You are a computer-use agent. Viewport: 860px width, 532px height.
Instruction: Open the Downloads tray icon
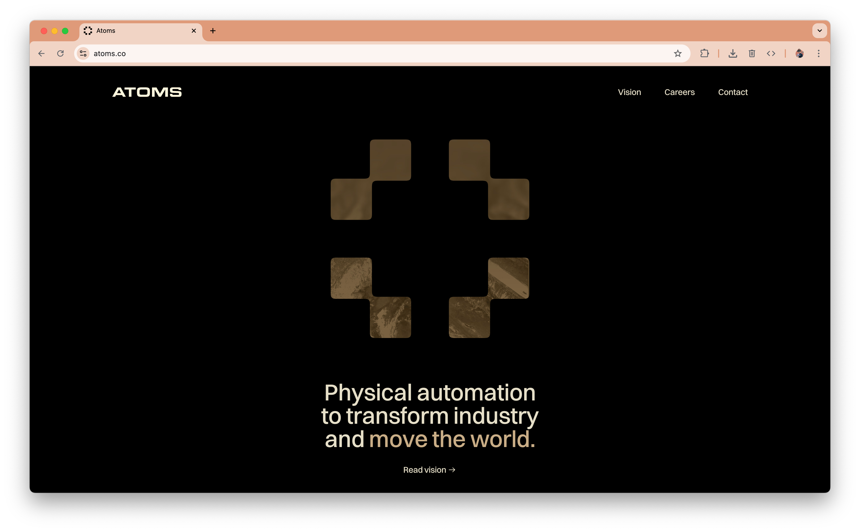(733, 53)
